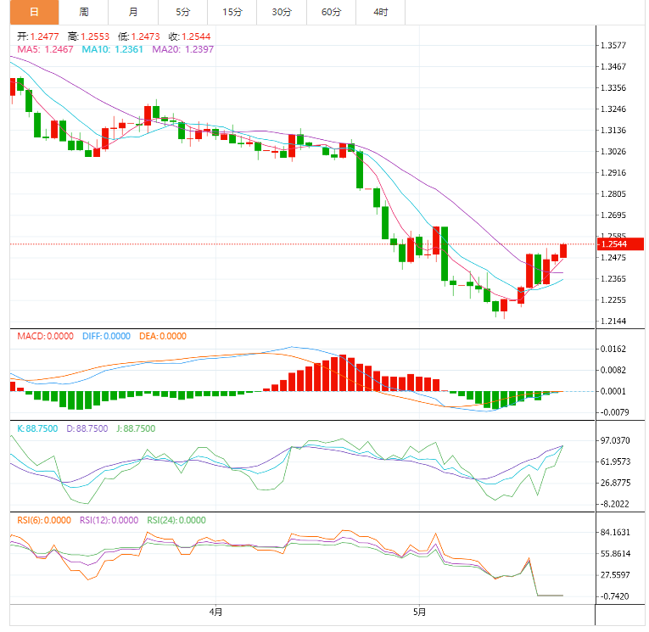
Task: Click the opening price 开: 1.2477
Action: (x=37, y=36)
